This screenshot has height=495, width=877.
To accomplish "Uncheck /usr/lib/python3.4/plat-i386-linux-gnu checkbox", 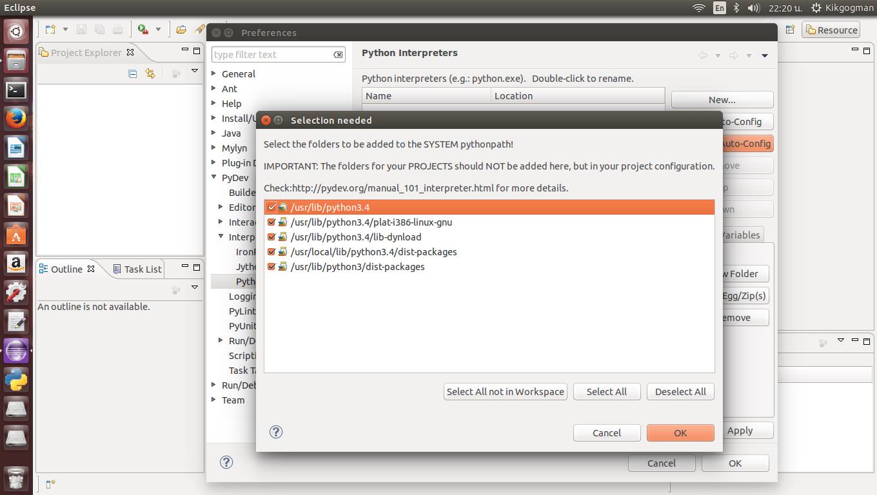I will coord(271,222).
